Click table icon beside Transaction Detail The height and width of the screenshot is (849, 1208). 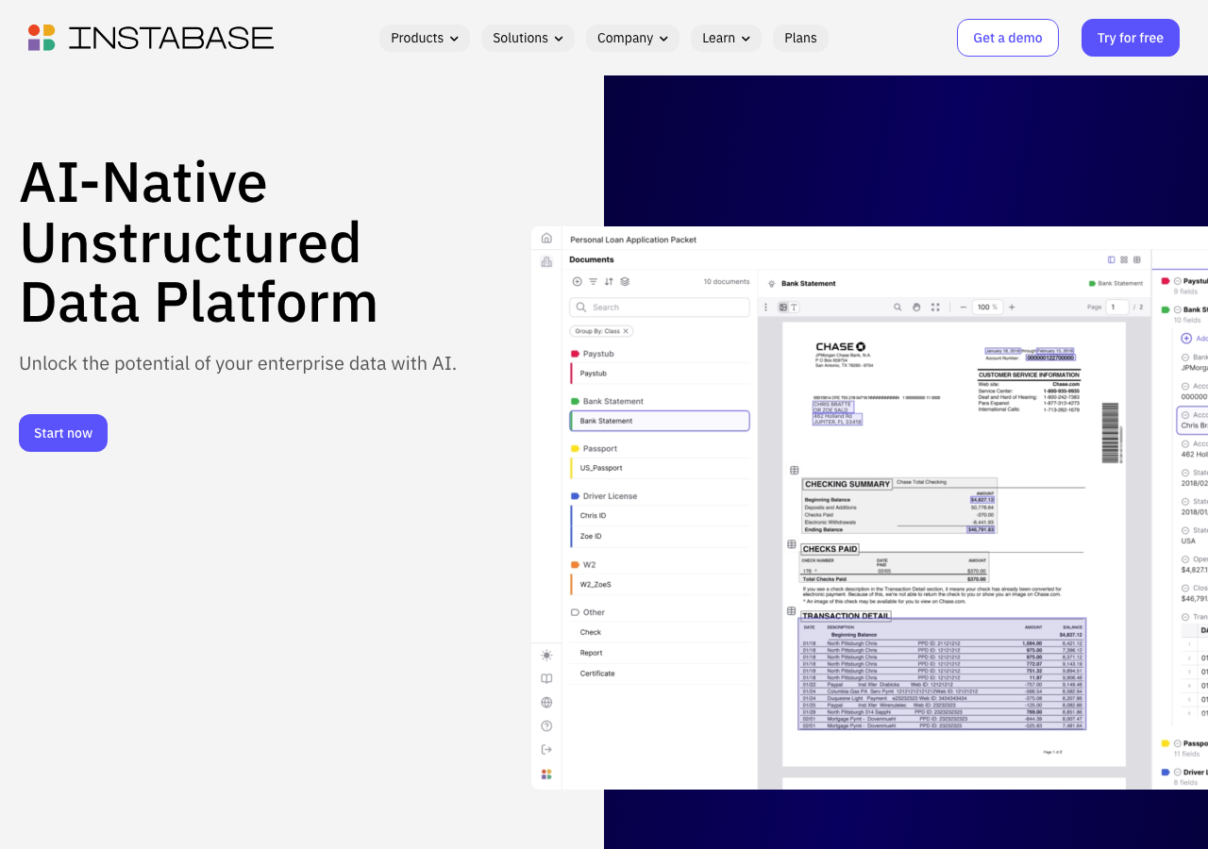click(792, 610)
